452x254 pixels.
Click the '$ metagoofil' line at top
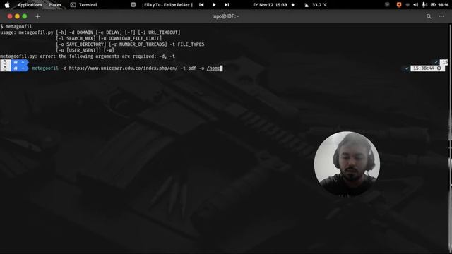click(x=16, y=27)
